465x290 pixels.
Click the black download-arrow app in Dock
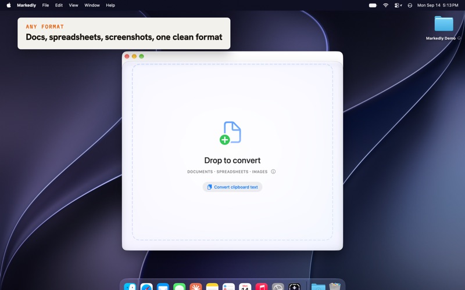[295, 287]
